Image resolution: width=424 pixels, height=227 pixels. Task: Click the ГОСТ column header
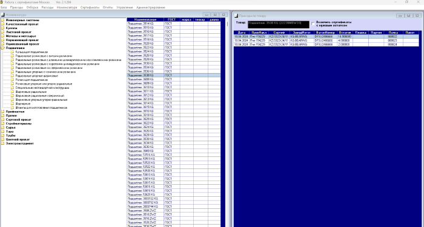pyautogui.click(x=171, y=20)
